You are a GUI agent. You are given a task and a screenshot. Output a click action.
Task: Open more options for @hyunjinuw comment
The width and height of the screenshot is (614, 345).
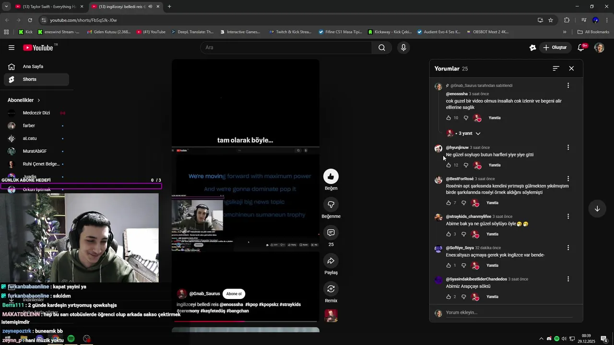(x=568, y=148)
